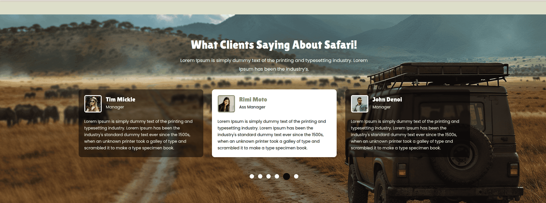This screenshot has width=546, height=203.
Task: Open Rimi Moto's avatar photo
Action: point(226,104)
